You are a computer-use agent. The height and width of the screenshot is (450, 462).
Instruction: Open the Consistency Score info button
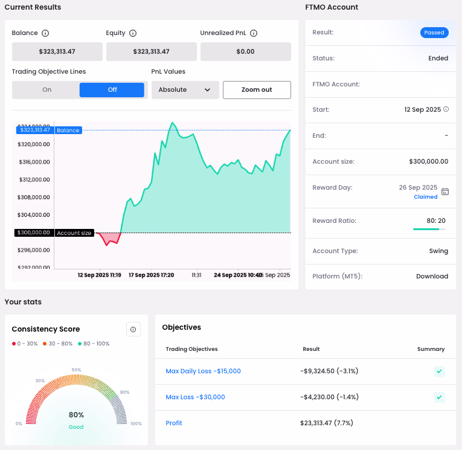(x=133, y=329)
